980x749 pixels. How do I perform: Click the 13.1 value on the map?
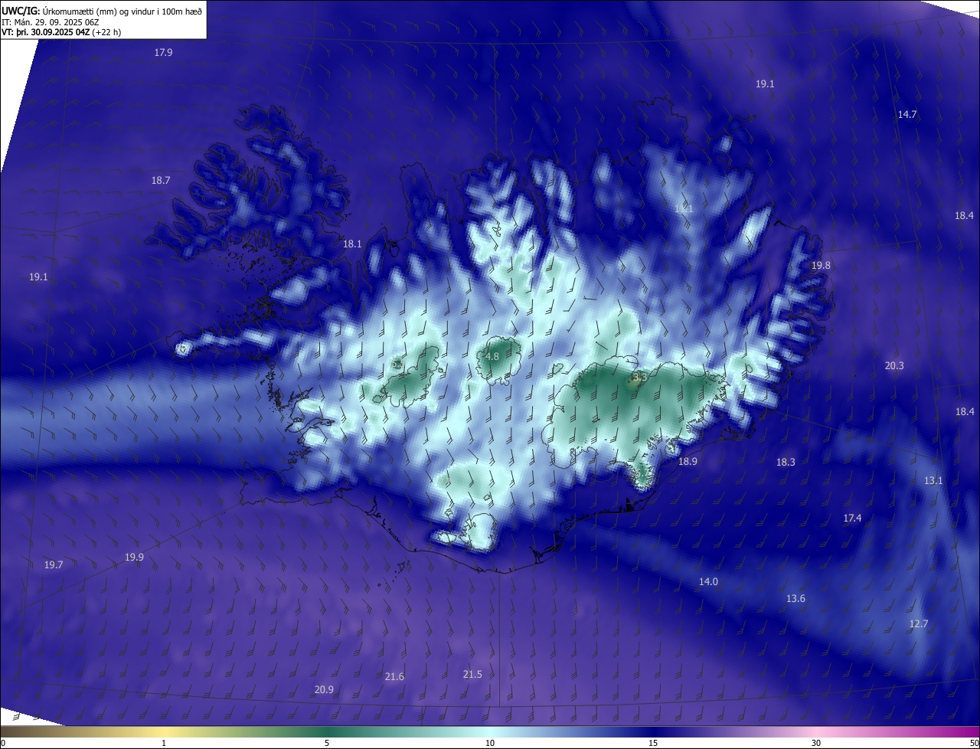pos(933,481)
